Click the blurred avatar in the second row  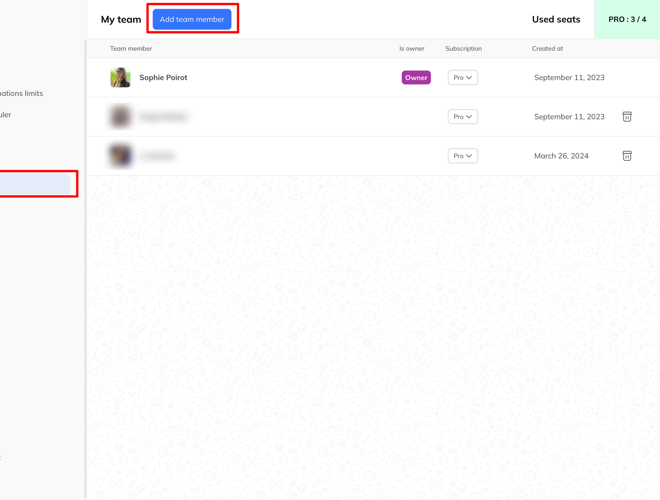[x=120, y=117]
